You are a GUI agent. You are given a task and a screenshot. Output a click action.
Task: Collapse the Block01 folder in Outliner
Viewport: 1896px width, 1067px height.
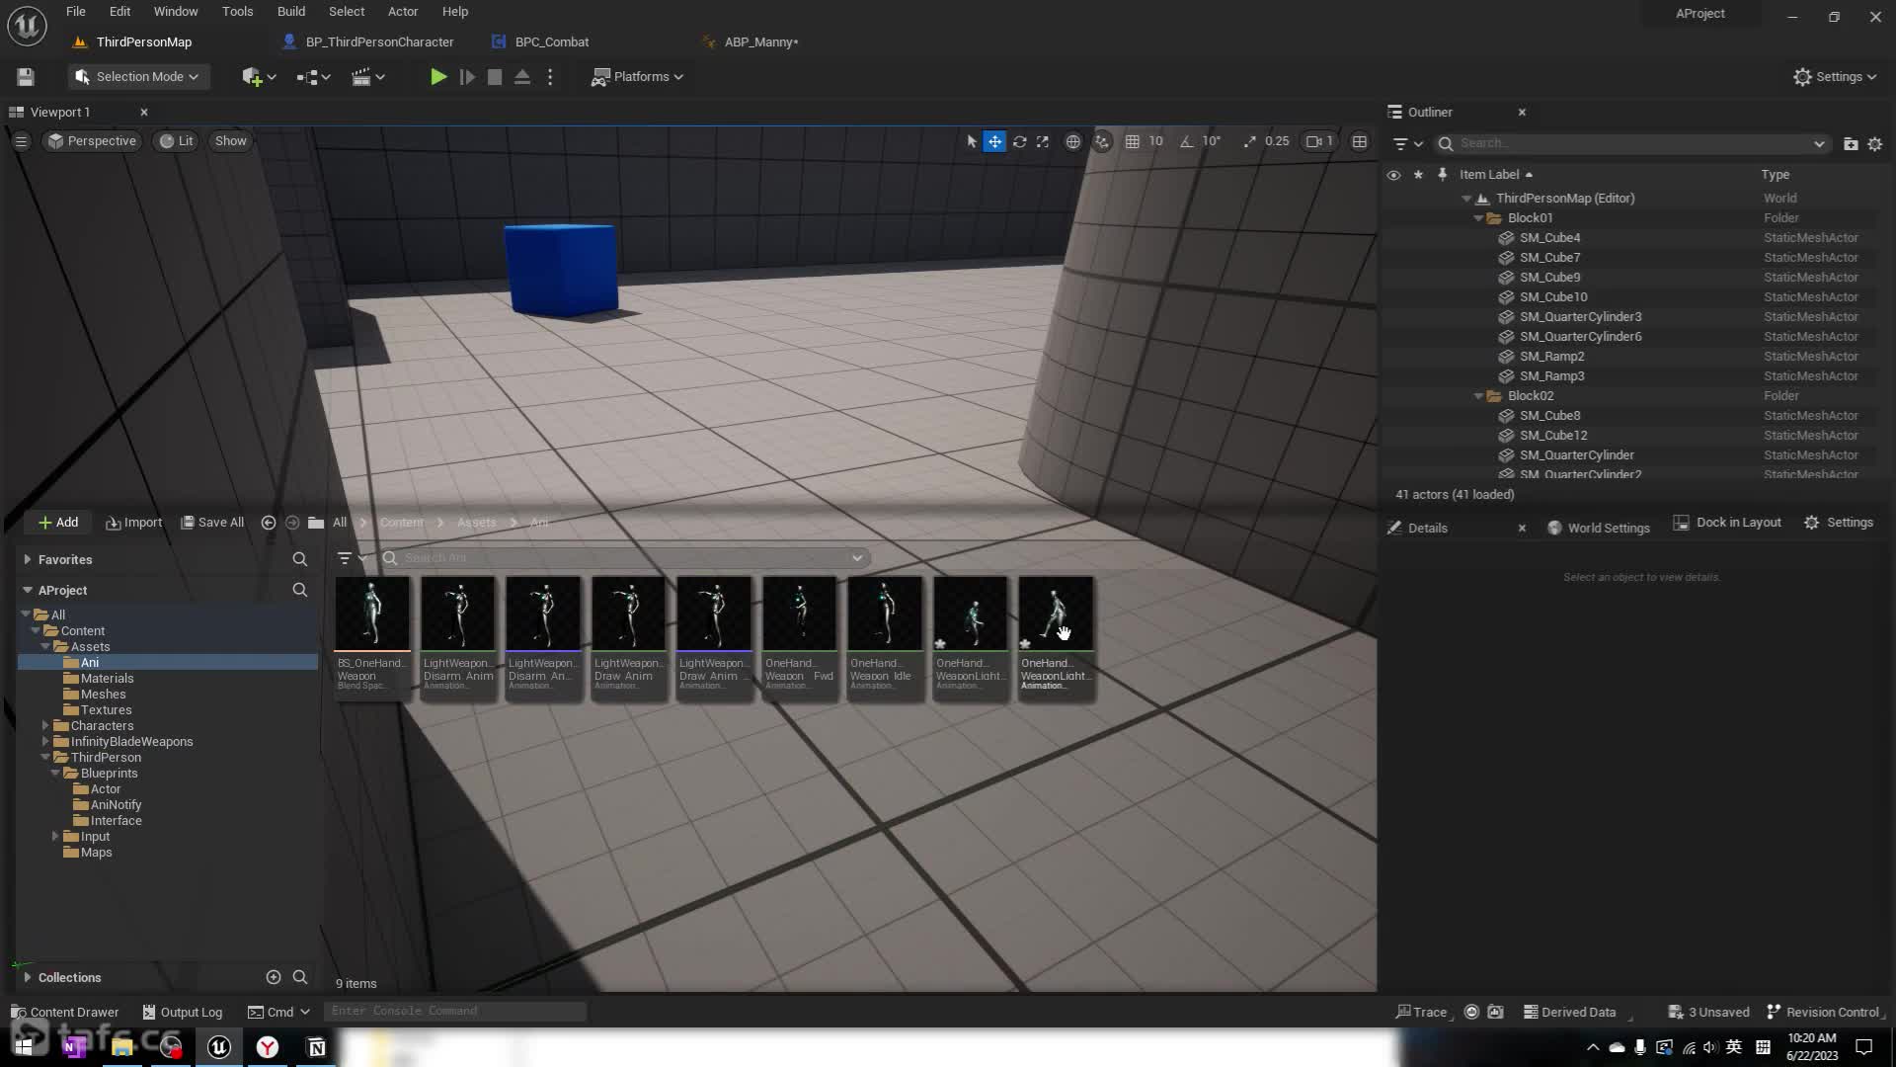pyautogui.click(x=1478, y=218)
